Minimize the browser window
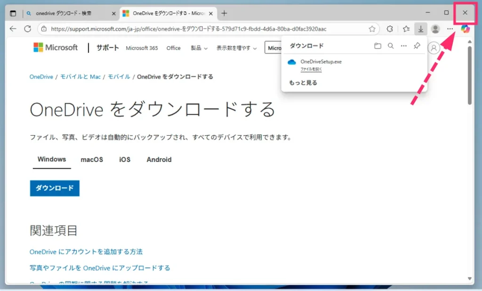 pyautogui.click(x=427, y=13)
